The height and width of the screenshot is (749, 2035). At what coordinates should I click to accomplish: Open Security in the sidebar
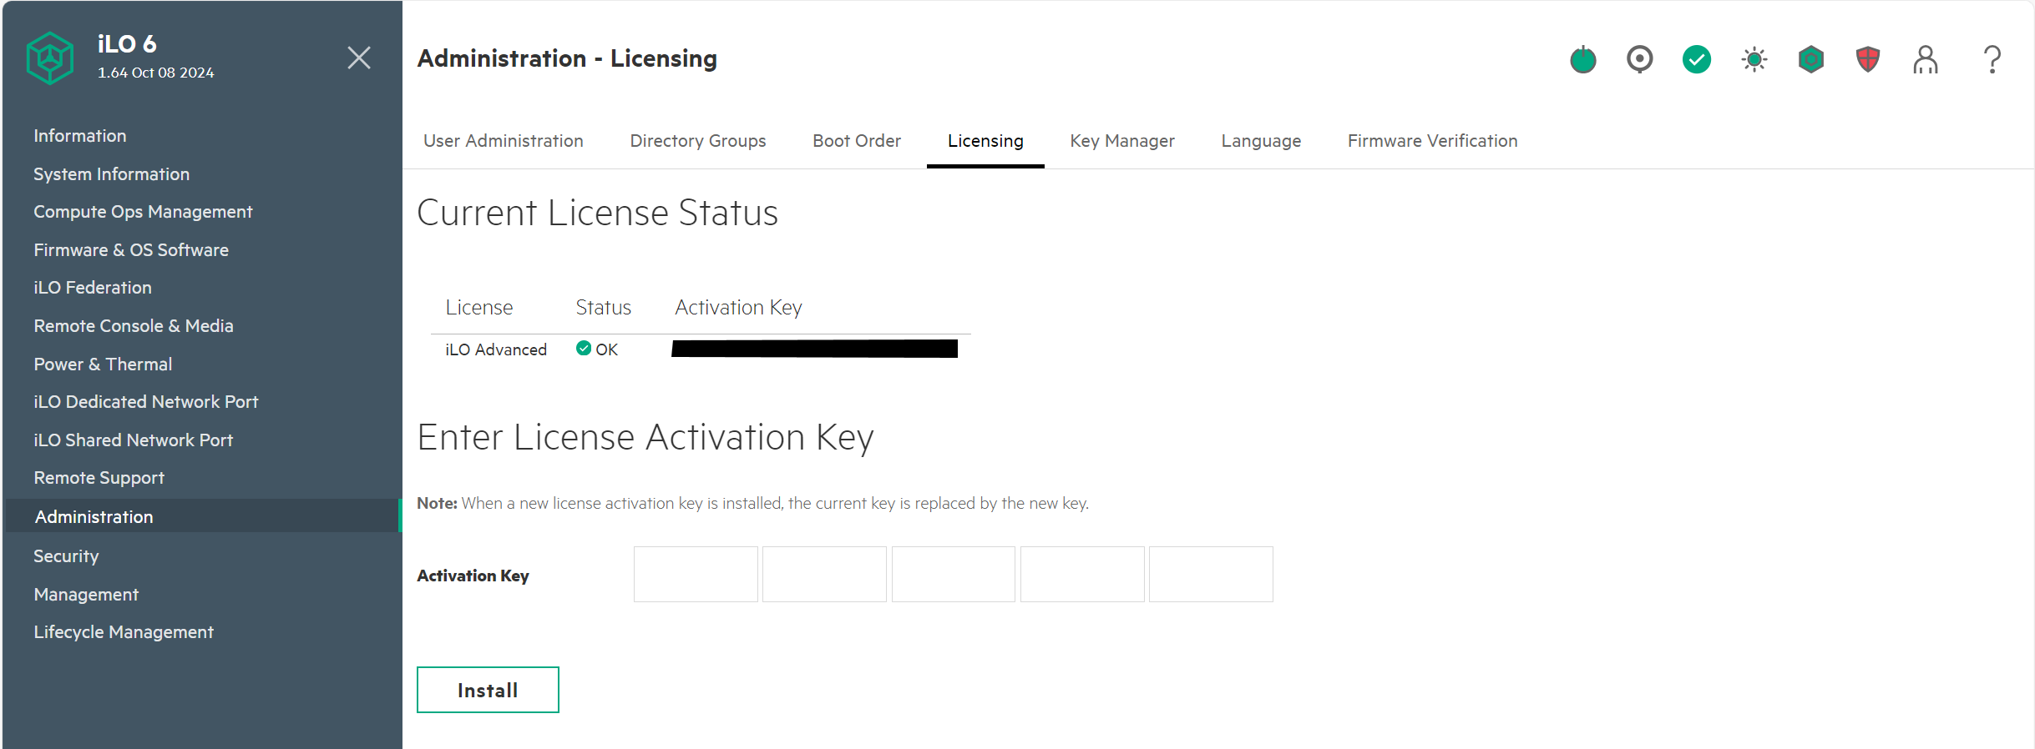coord(66,556)
